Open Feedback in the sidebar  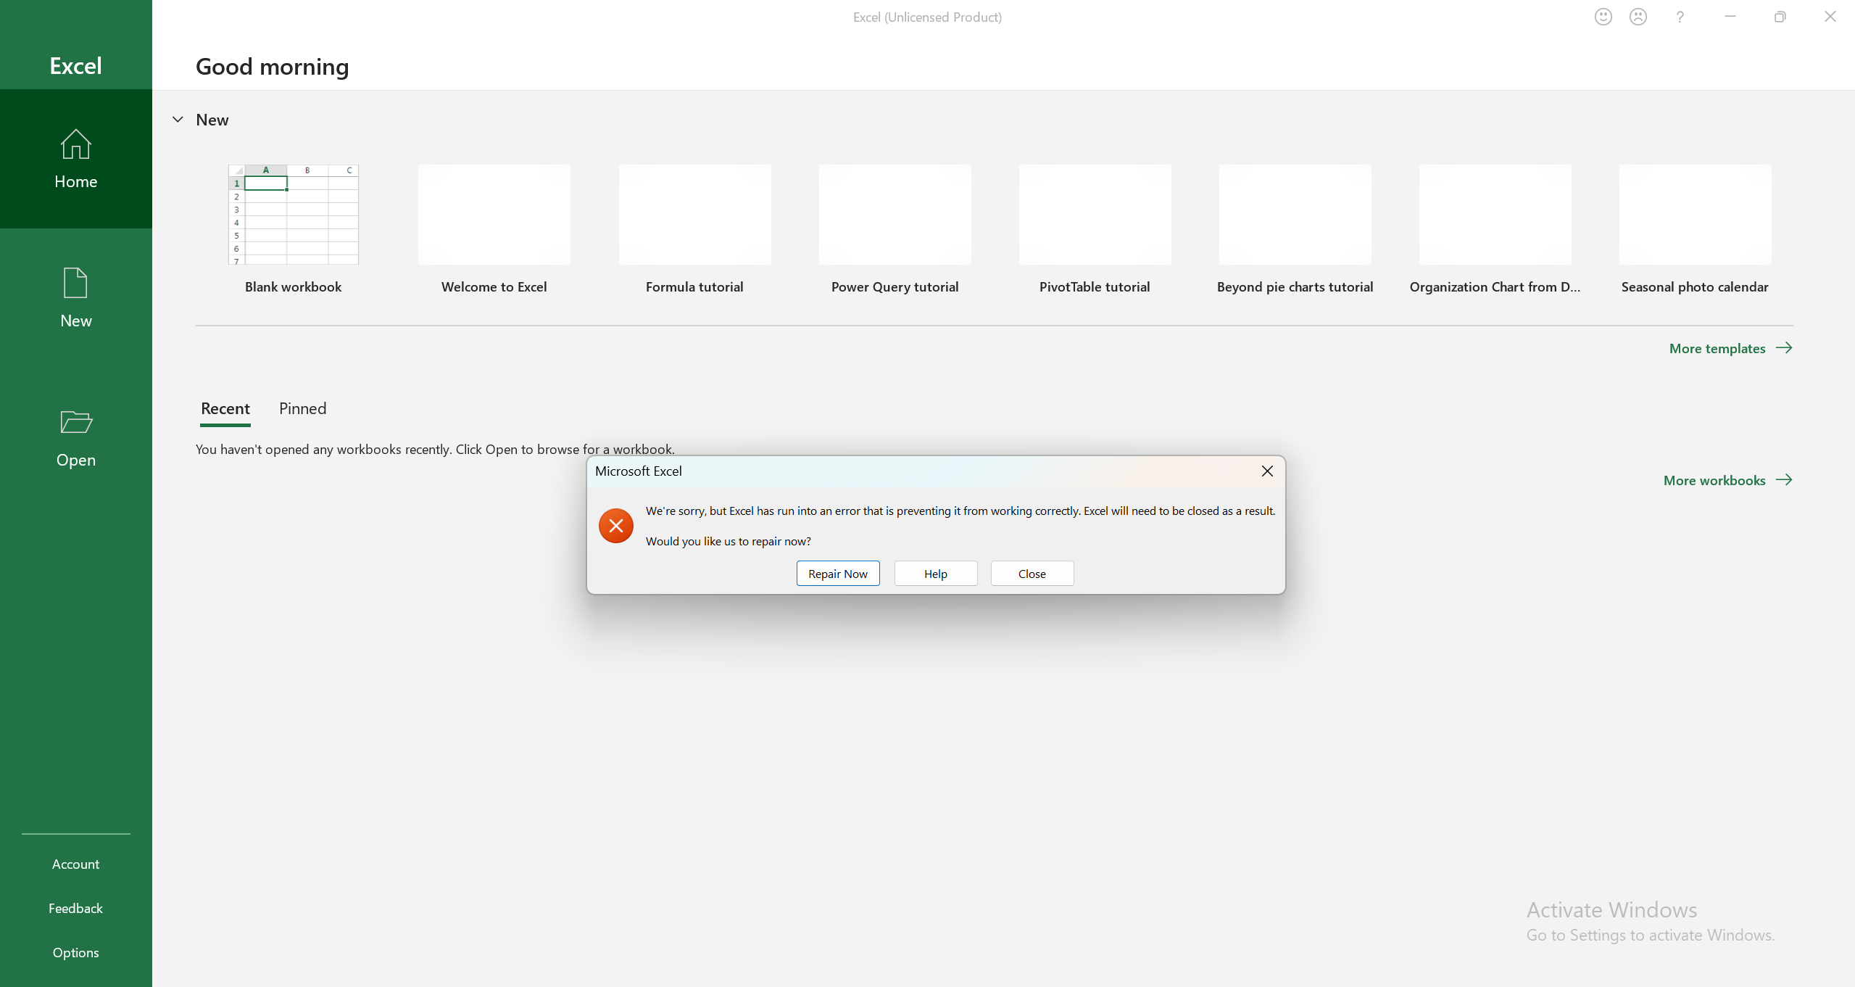point(75,909)
